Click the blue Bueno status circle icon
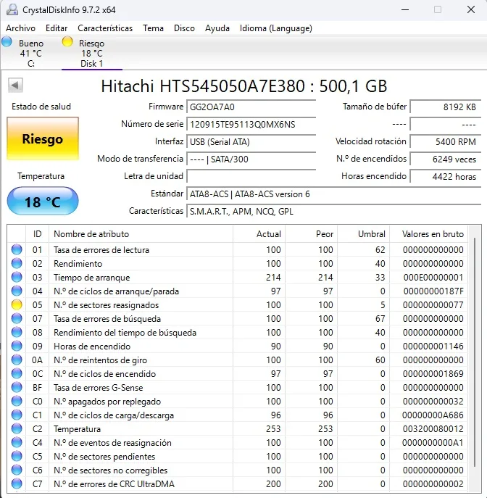487x498 pixels. (7, 41)
